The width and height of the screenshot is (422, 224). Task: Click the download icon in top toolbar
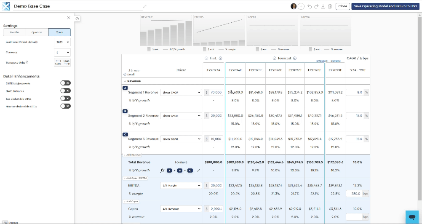click(x=323, y=6)
